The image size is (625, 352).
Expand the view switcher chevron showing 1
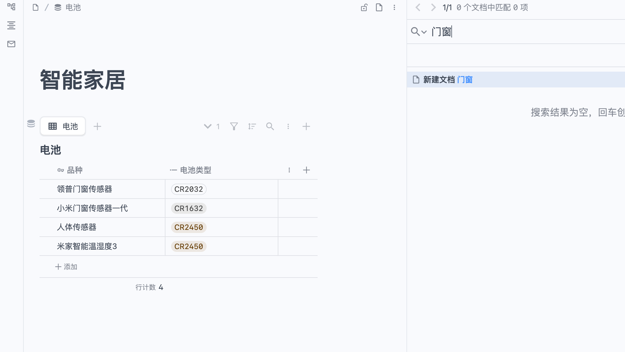(208, 126)
